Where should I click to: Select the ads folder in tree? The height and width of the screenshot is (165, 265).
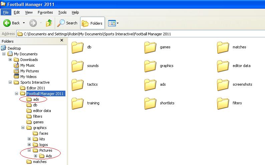(36, 99)
